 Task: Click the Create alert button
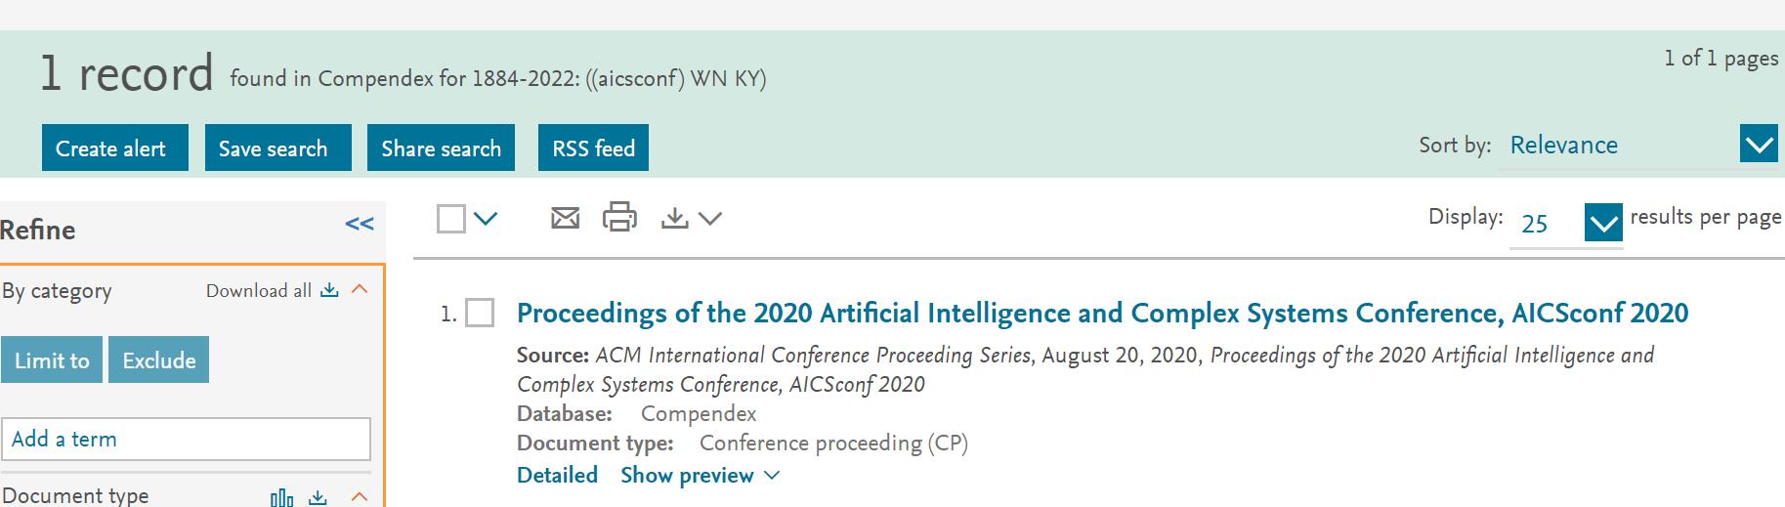click(x=115, y=148)
